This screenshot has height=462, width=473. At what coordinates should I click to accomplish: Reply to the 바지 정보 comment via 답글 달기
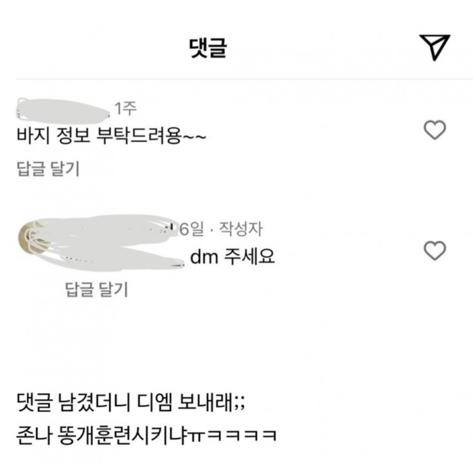click(x=48, y=168)
